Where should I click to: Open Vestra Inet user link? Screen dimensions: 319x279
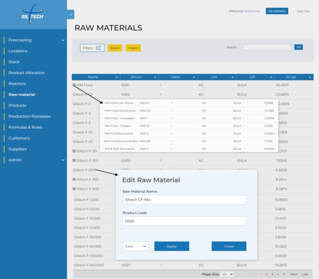pyautogui.click(x=252, y=11)
